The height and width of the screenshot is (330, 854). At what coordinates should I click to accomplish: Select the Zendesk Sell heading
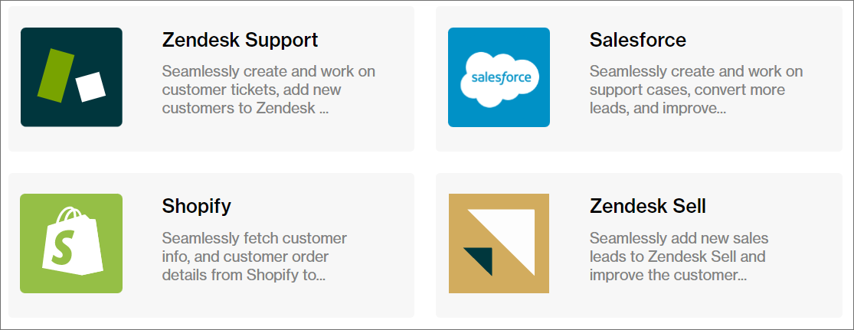pos(647,206)
